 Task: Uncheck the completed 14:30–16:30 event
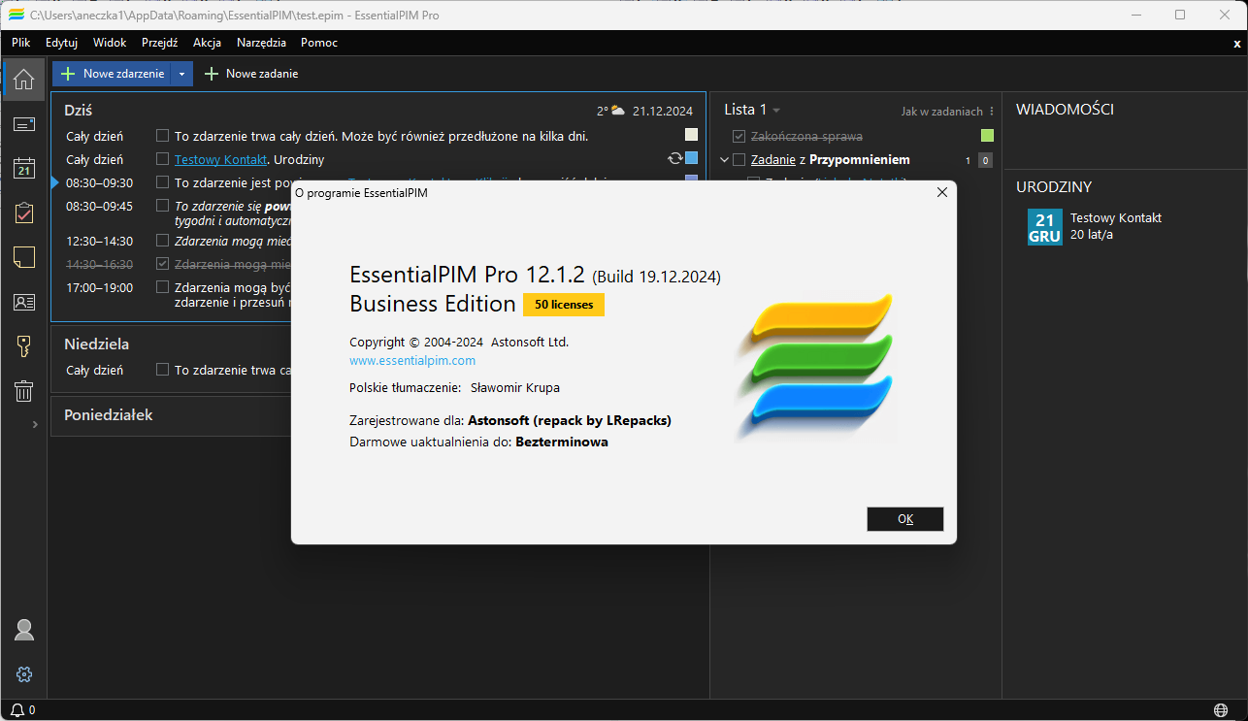point(163,264)
